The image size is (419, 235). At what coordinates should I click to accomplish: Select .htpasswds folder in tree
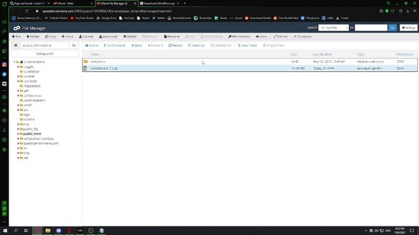point(32,86)
